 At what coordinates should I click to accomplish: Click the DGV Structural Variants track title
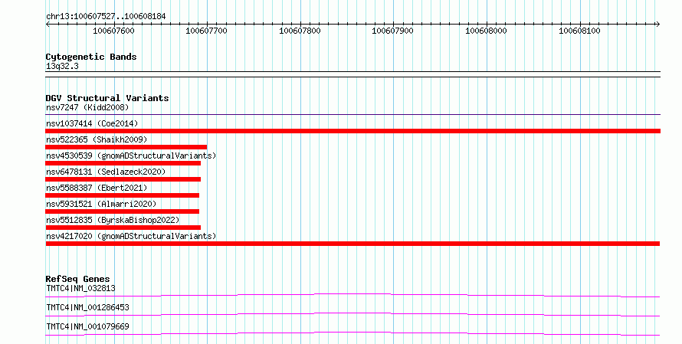107,98
